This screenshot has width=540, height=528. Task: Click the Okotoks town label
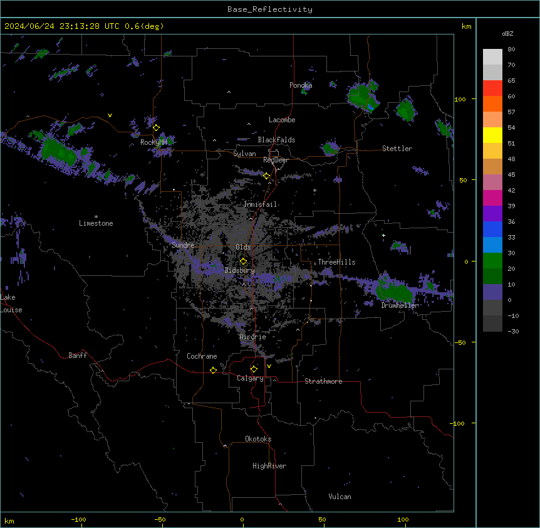coord(258,439)
